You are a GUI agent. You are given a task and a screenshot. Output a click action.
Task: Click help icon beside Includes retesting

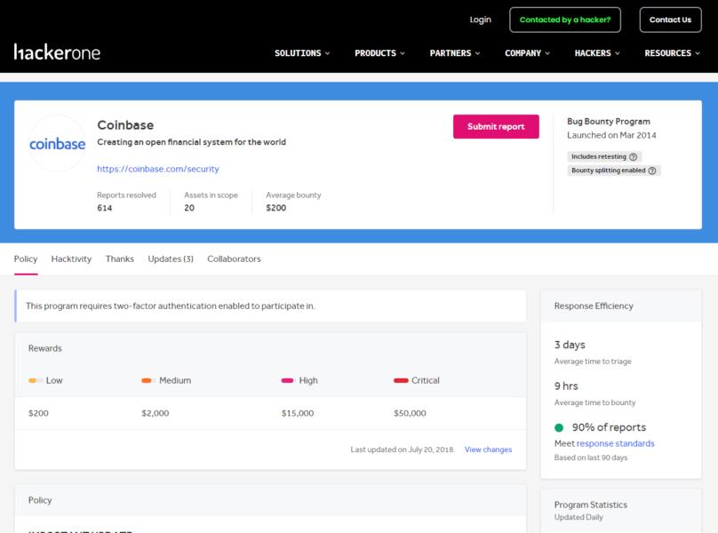pyautogui.click(x=633, y=156)
